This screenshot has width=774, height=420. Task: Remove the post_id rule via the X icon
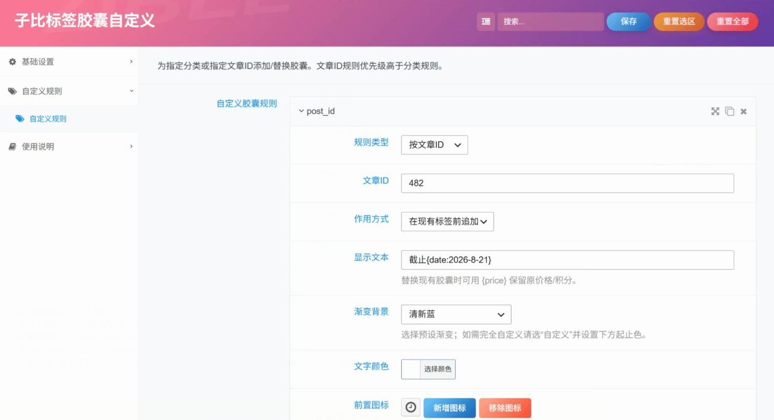pyautogui.click(x=743, y=111)
